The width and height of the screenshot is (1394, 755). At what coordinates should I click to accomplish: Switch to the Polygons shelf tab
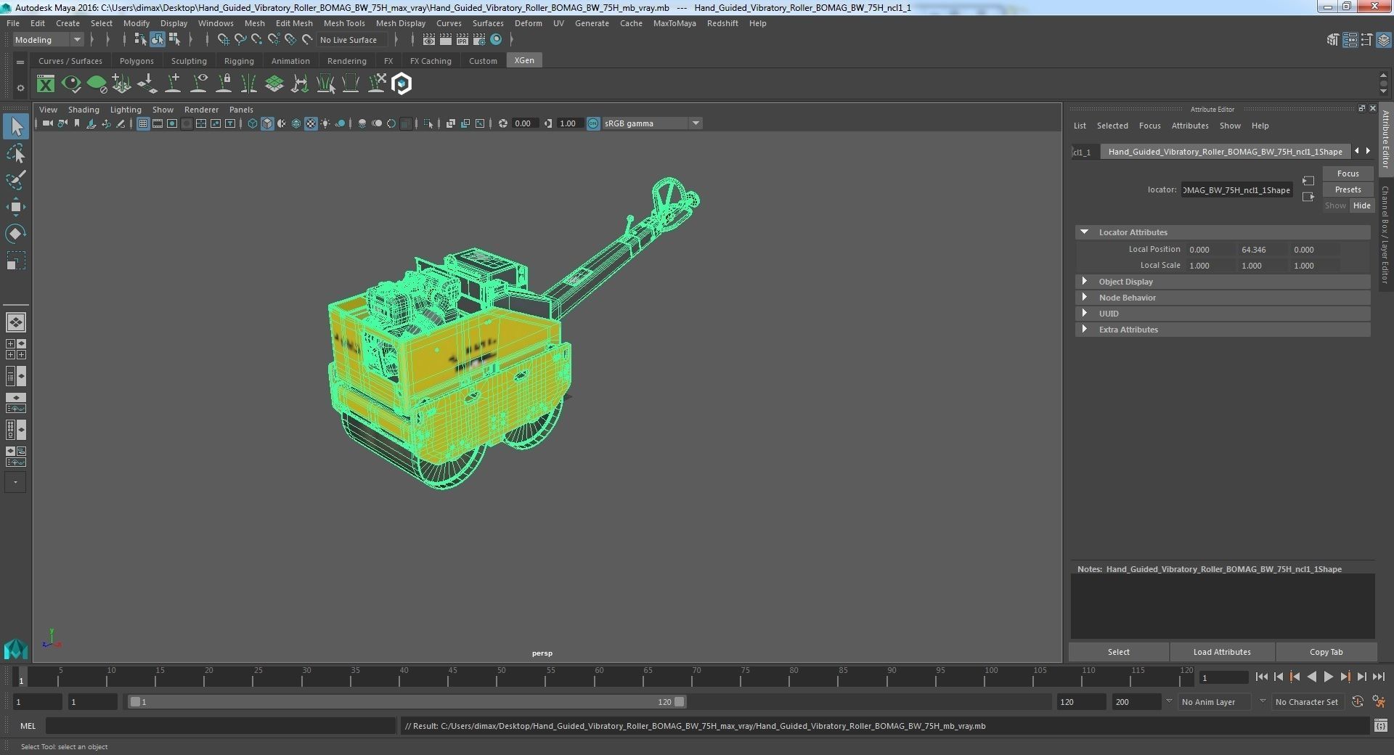(136, 61)
